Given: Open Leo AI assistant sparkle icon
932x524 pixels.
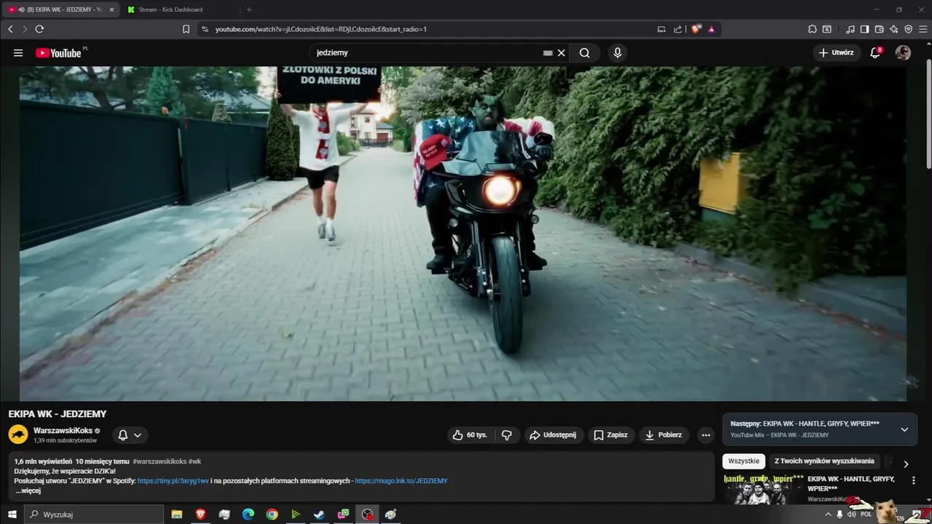Looking at the screenshot, I should pos(893,29).
